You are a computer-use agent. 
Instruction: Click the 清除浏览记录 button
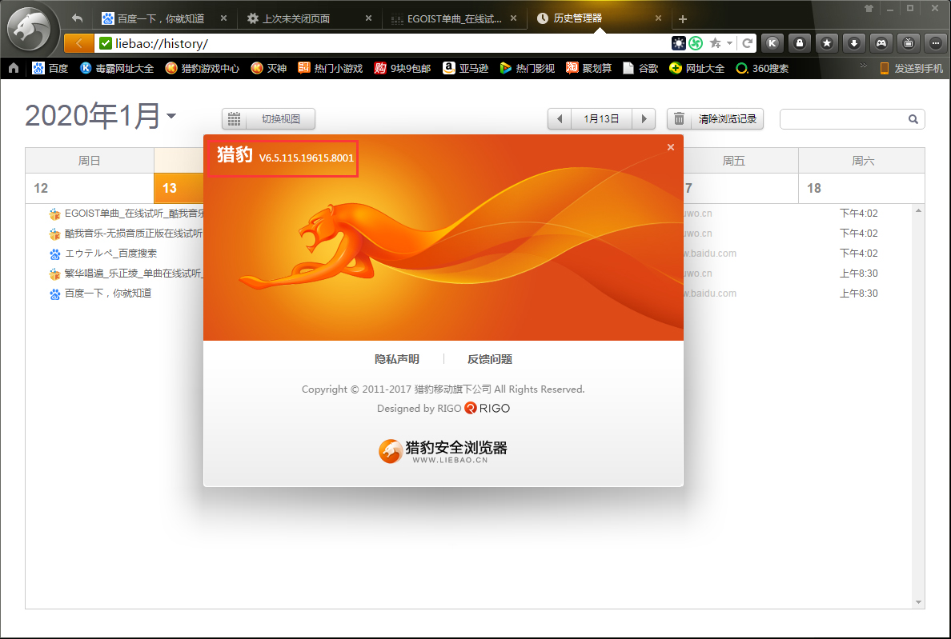[x=716, y=119]
